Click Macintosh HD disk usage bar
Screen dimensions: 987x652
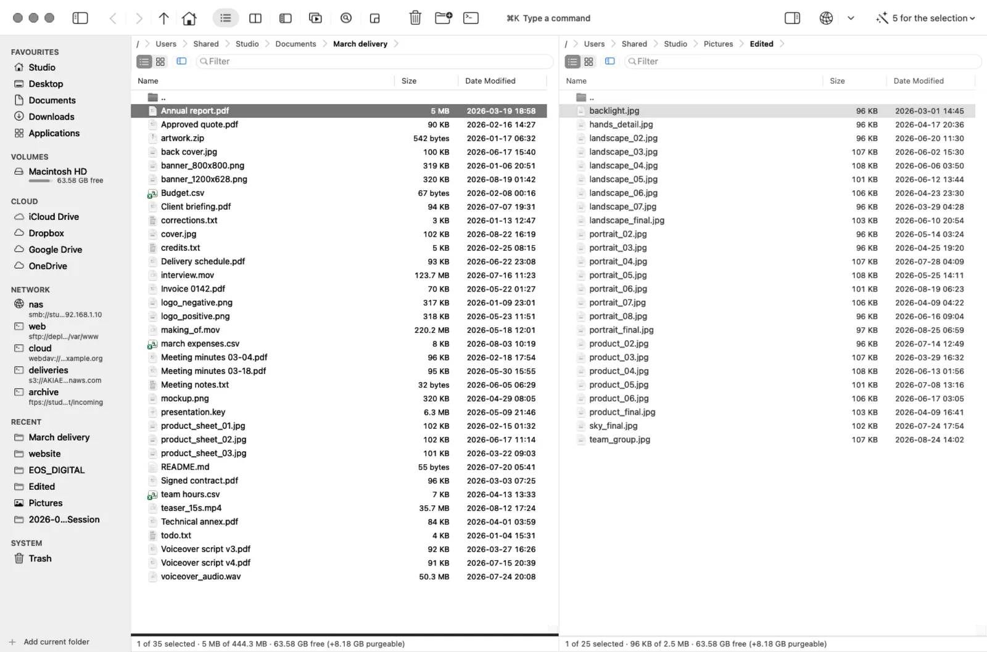click(40, 181)
